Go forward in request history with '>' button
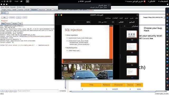The height and width of the screenshot is (95, 169). click(x=25, y=17)
